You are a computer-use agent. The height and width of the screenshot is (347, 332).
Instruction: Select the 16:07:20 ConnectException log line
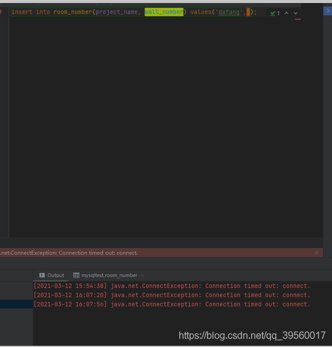(172, 295)
